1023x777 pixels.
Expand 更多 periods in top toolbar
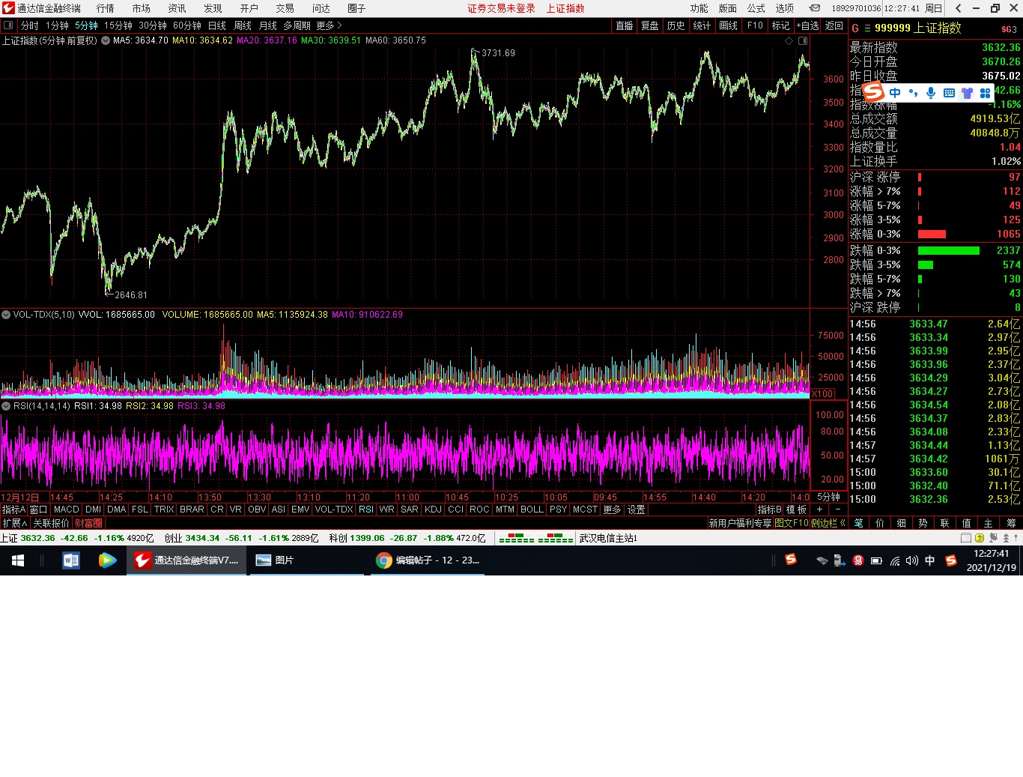(x=329, y=25)
